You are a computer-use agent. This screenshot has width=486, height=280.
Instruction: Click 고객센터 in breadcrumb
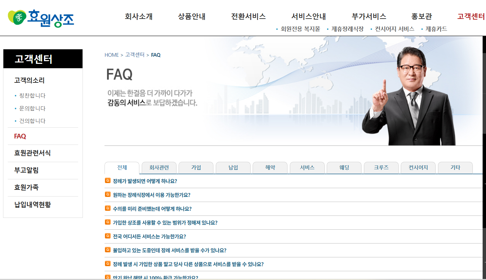135,55
